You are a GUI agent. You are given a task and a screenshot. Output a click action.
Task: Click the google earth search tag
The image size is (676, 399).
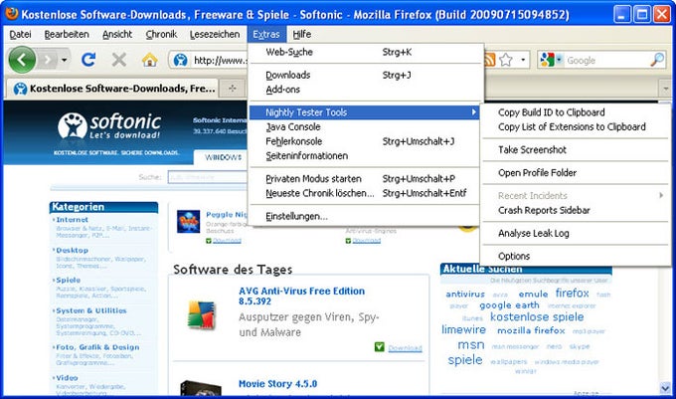[509, 304]
